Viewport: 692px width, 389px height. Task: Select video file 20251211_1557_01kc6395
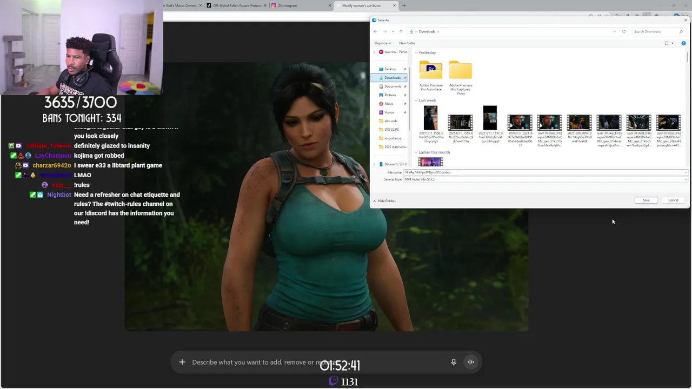[x=490, y=125]
